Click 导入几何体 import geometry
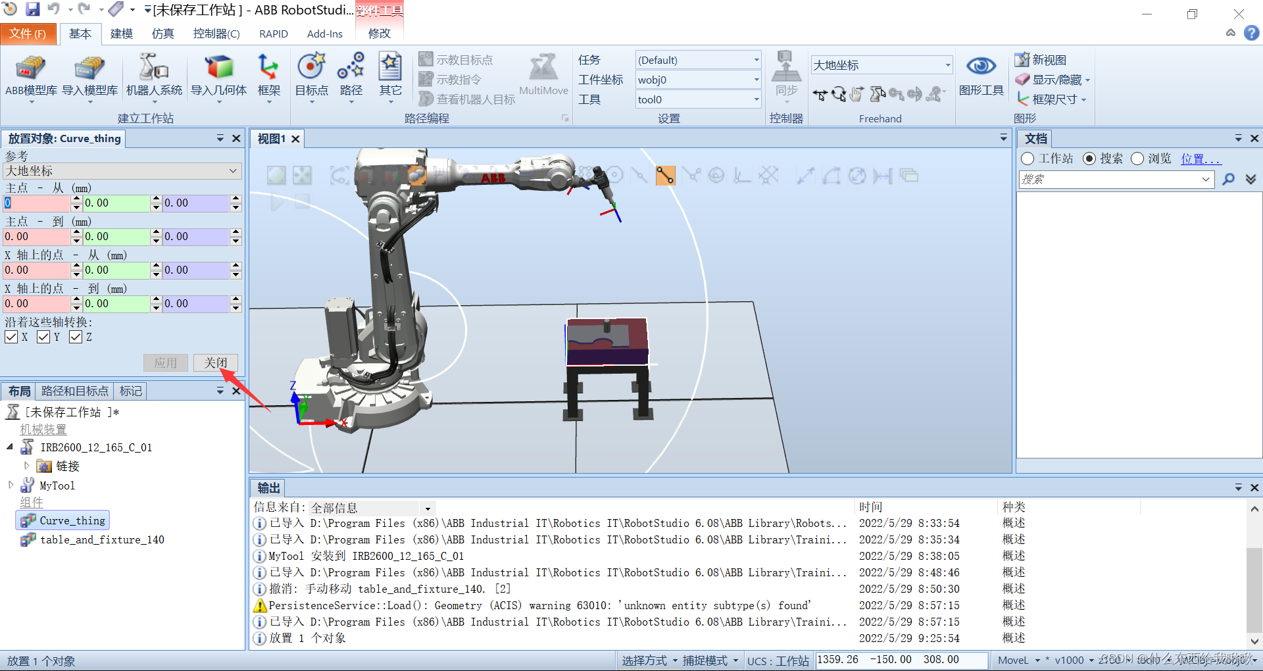The image size is (1263, 671). pos(218,78)
